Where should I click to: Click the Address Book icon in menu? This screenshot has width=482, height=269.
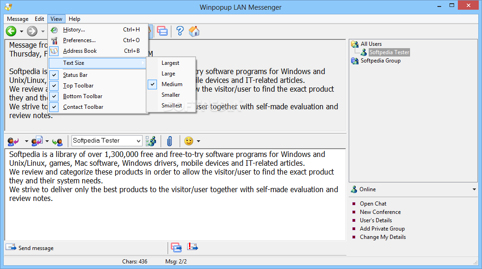click(x=54, y=51)
